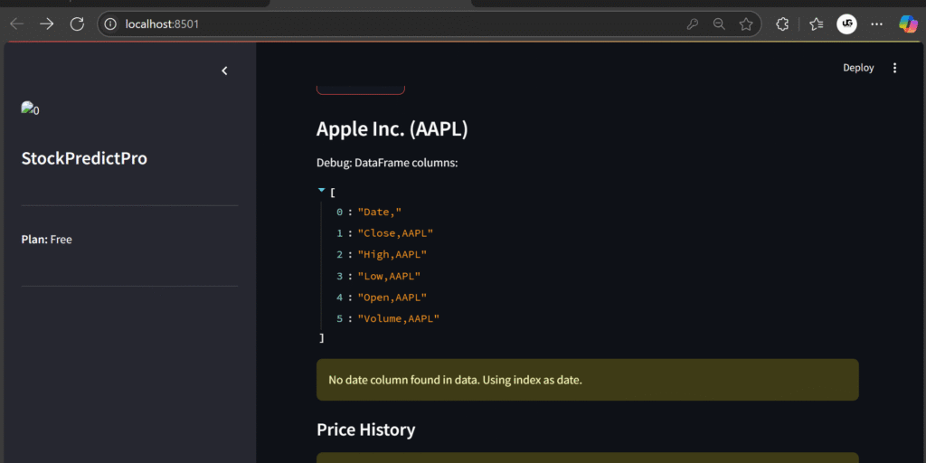The width and height of the screenshot is (926, 463).
Task: Select the Debug: DataFrame columns label
Action: (387, 163)
